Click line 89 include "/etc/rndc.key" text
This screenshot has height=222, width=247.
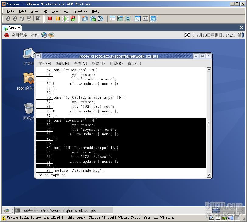coord(78,171)
